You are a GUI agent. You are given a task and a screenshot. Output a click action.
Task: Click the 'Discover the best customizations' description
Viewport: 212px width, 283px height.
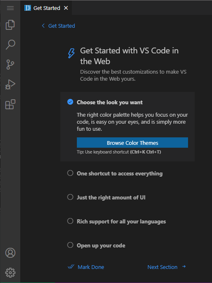(133, 75)
